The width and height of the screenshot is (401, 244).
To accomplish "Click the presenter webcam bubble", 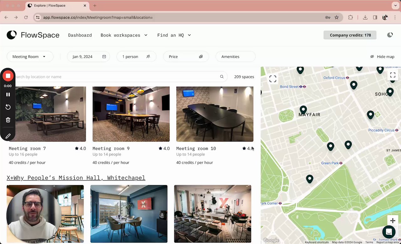I will [x=34, y=215].
